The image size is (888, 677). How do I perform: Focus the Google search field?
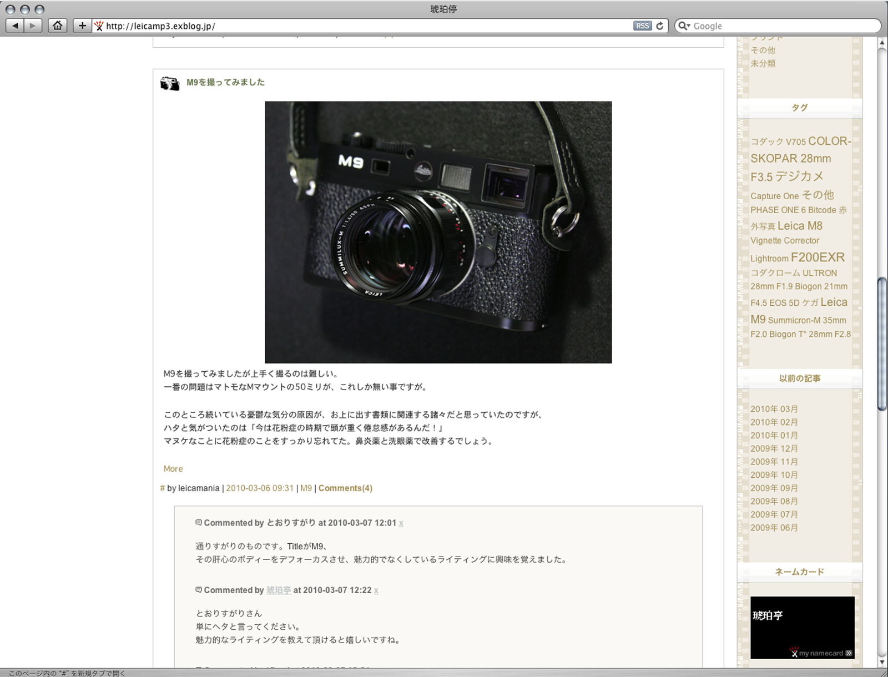(x=777, y=26)
